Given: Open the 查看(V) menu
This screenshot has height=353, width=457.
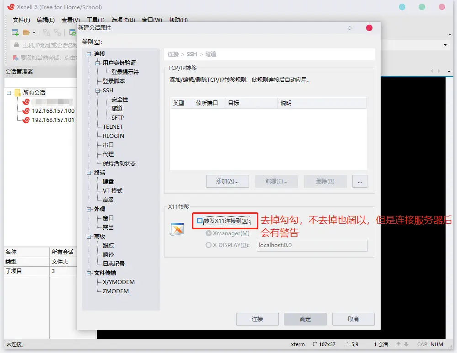Looking at the screenshot, I should (70, 20).
